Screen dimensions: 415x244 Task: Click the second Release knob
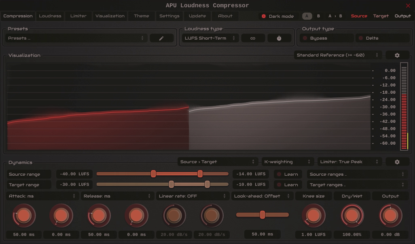tap(136, 216)
